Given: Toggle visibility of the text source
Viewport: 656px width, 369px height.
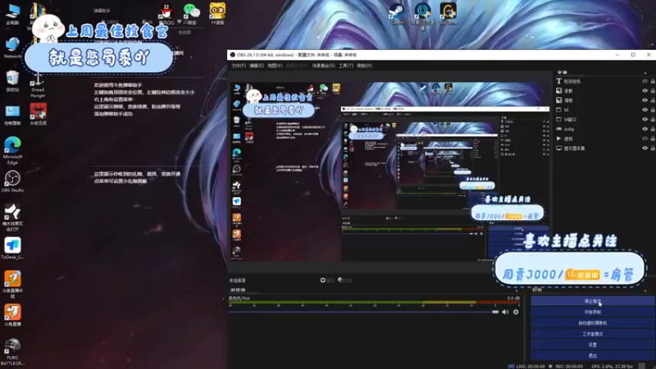Looking at the screenshot, I should [x=645, y=81].
